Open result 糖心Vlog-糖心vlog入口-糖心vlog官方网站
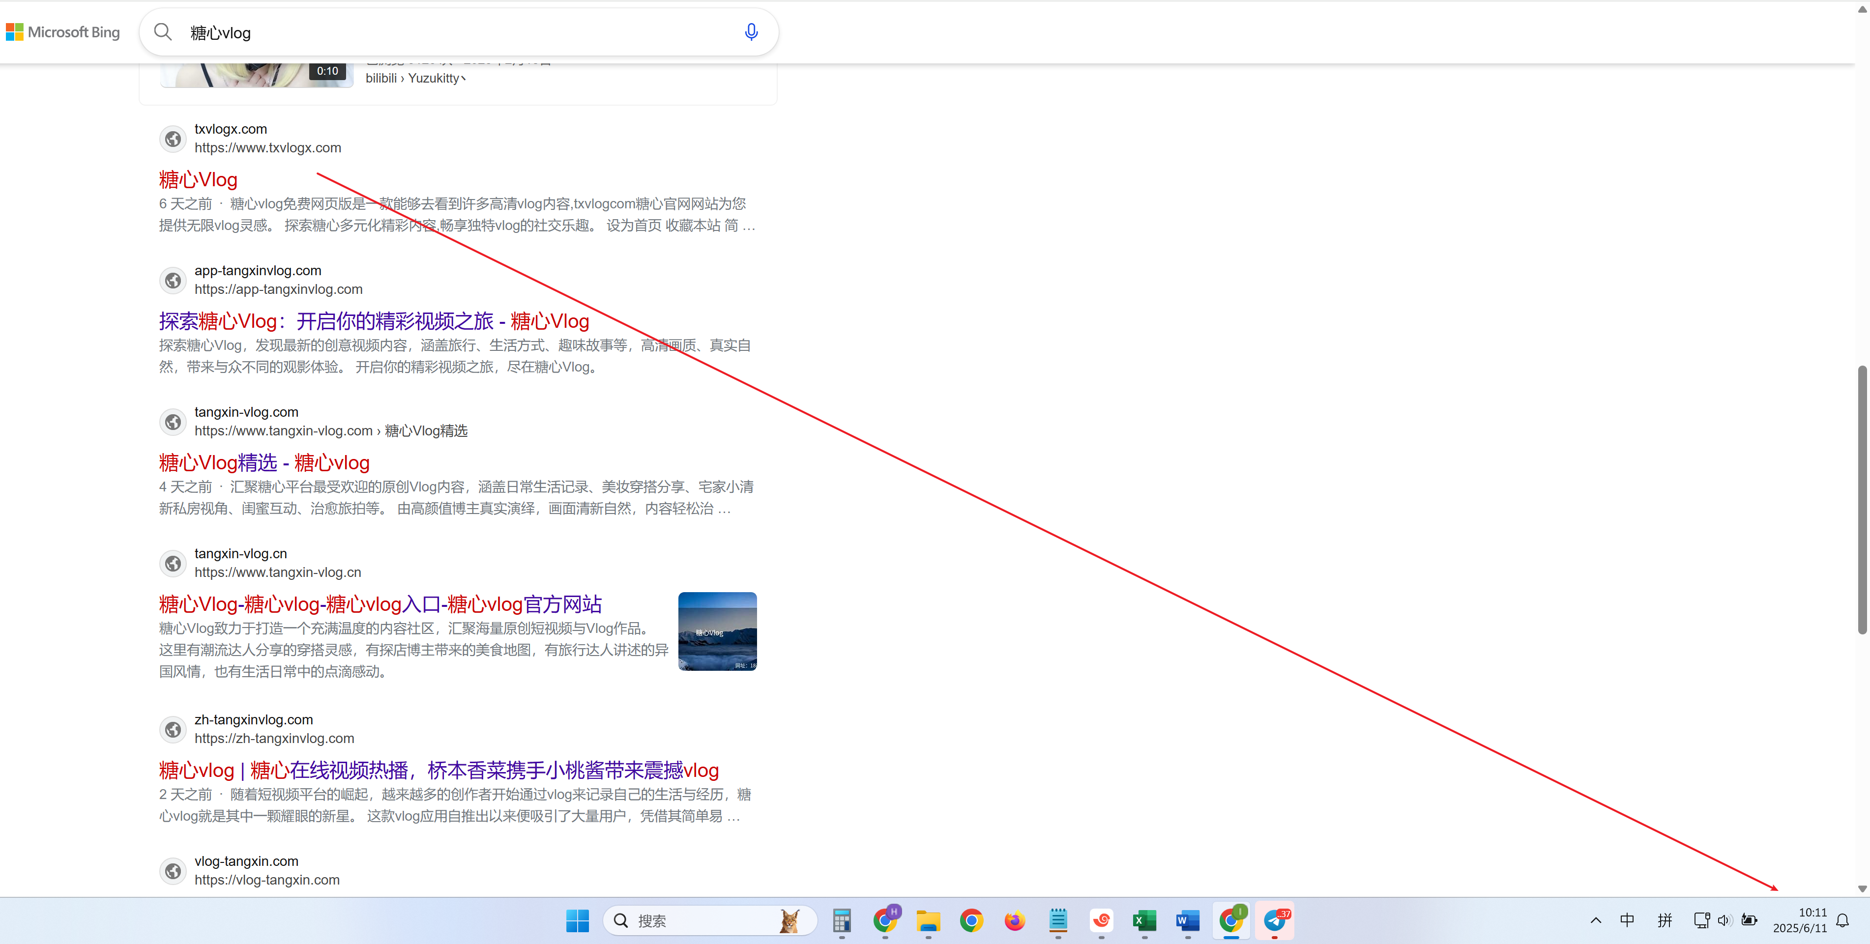Image resolution: width=1870 pixels, height=944 pixels. pyautogui.click(x=380, y=603)
